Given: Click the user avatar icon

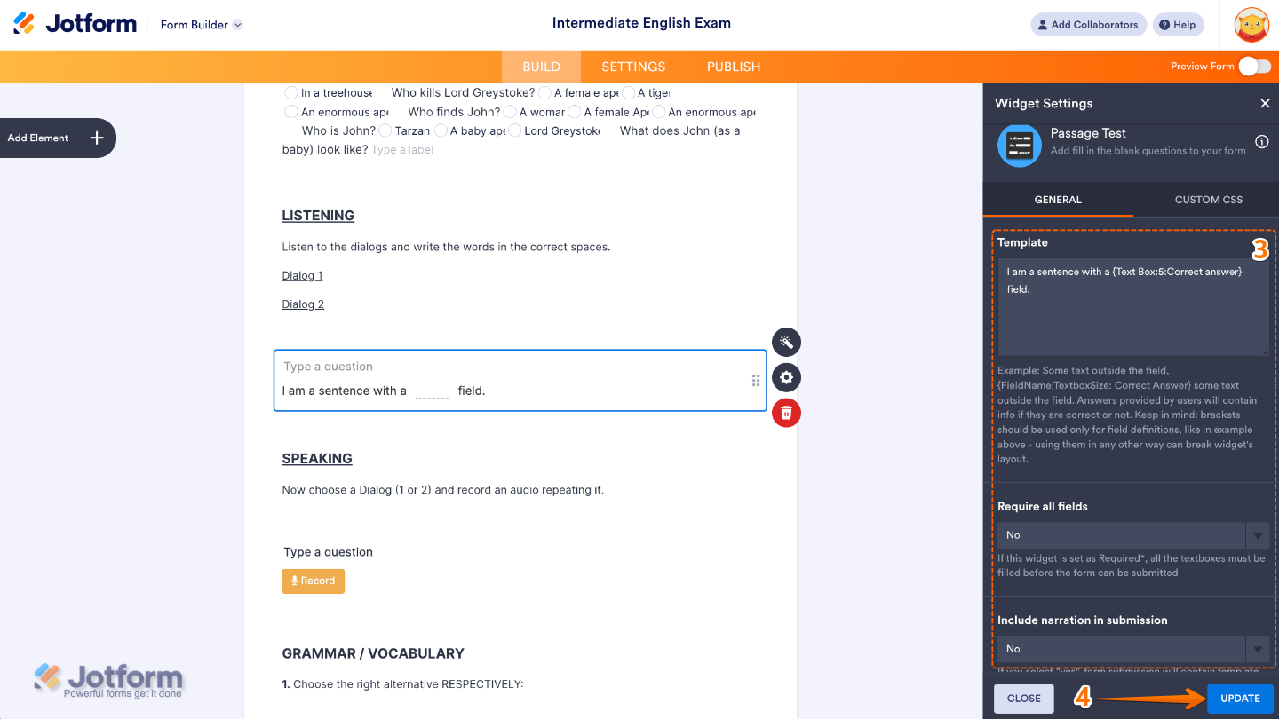Looking at the screenshot, I should 1251,24.
